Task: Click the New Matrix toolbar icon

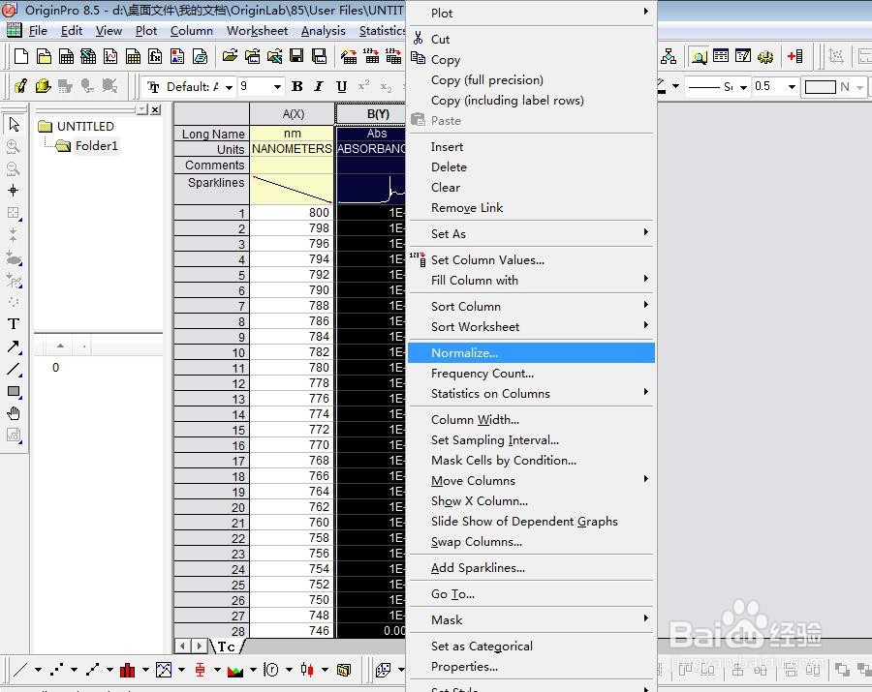Action: click(133, 56)
